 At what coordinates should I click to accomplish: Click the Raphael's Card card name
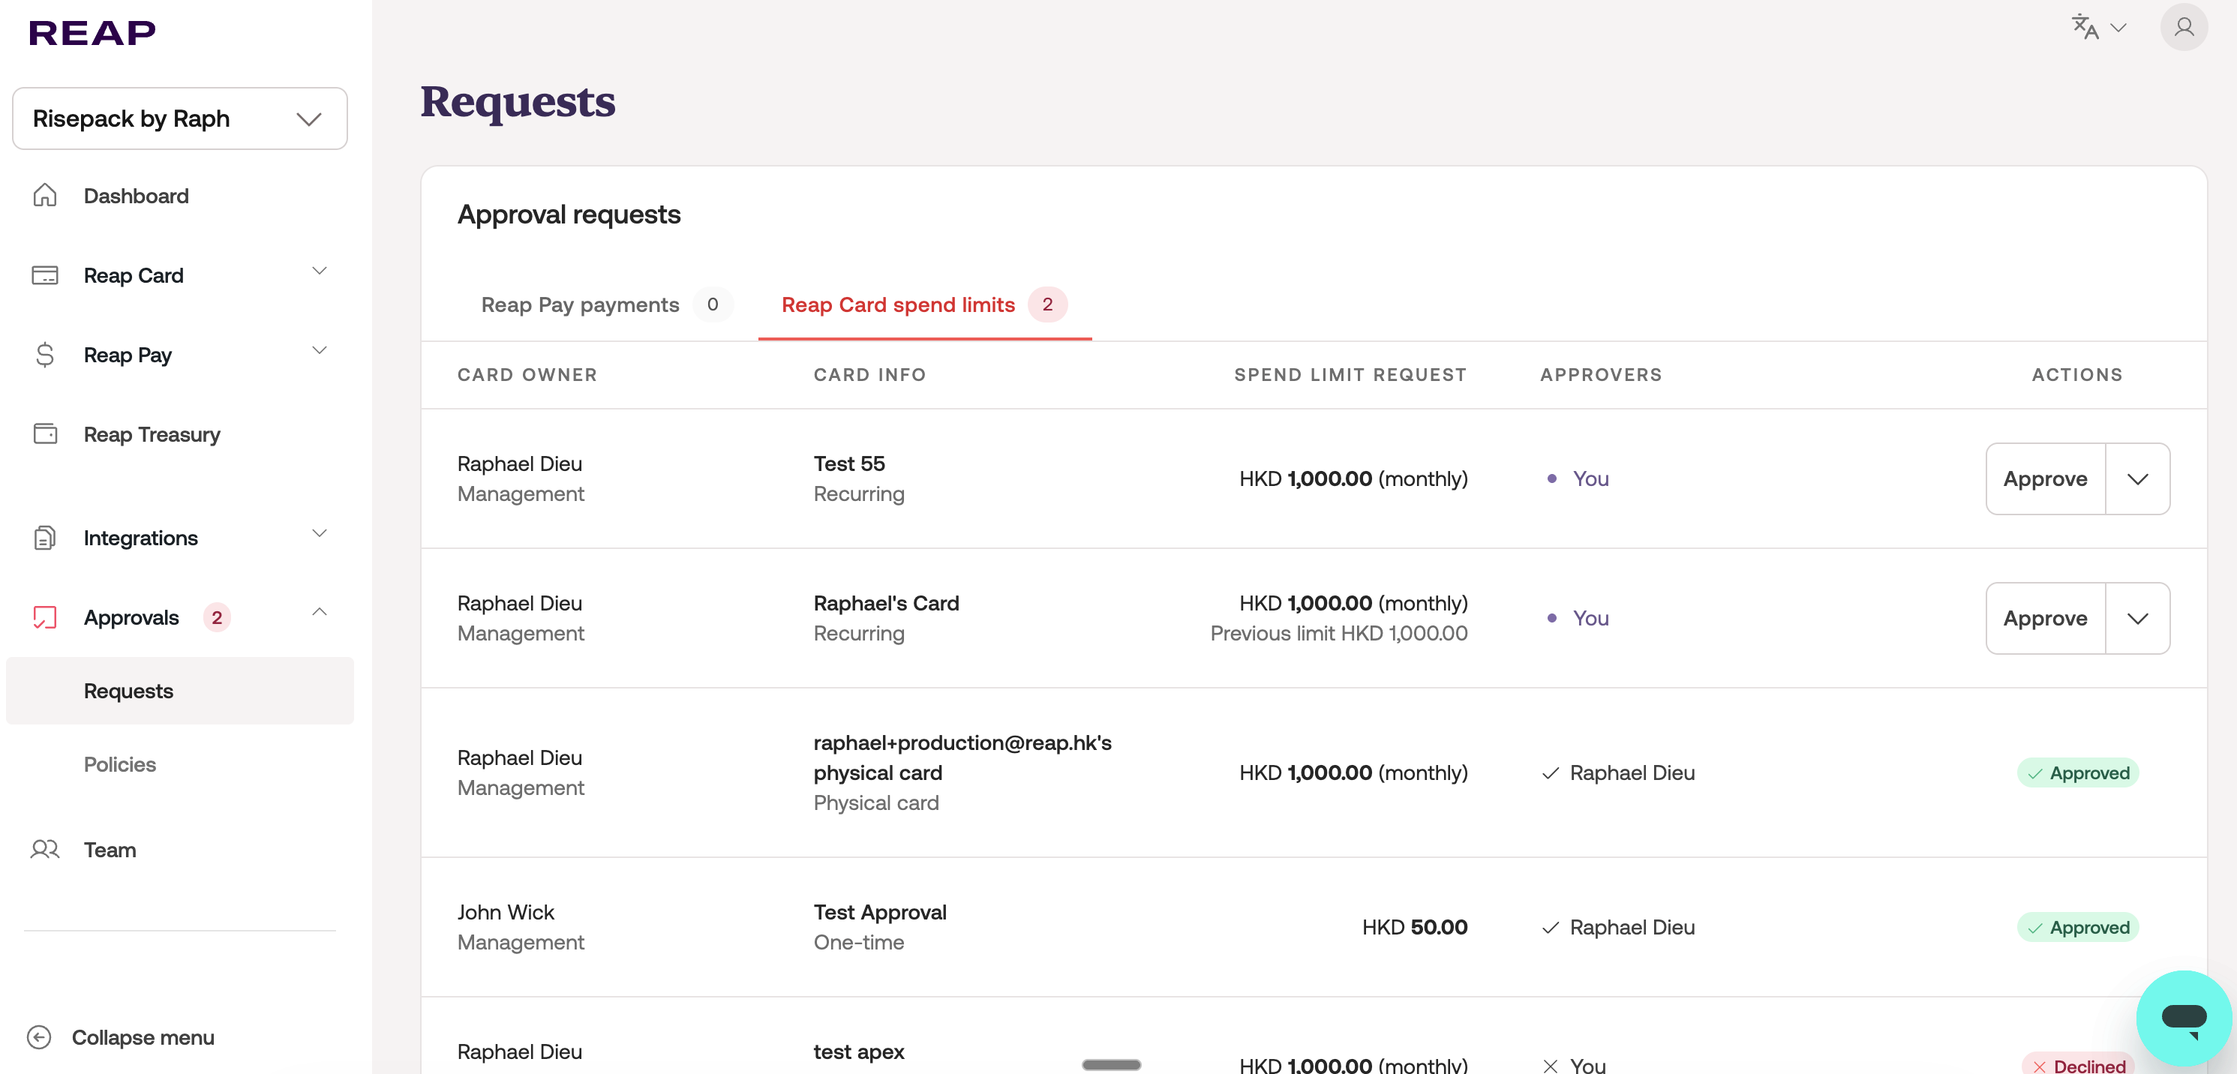point(886,604)
